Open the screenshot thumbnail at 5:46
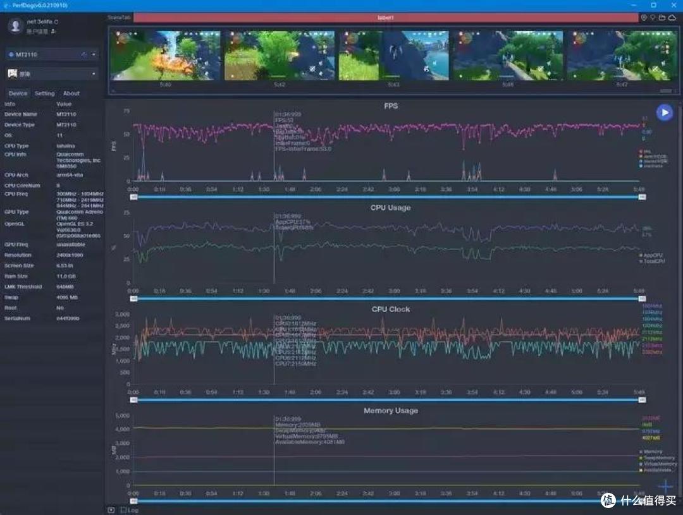 click(508, 55)
